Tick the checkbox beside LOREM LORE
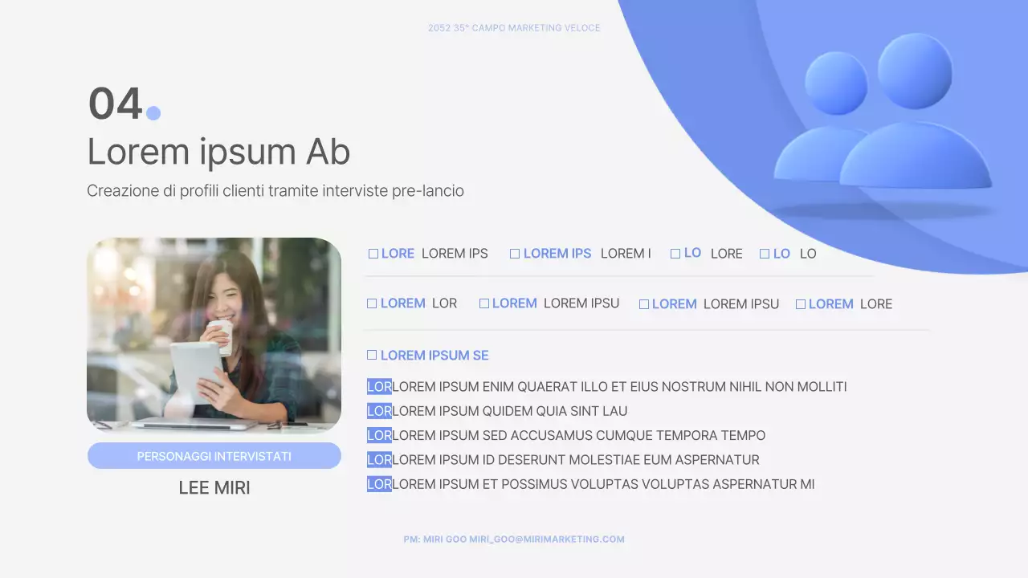1028x578 pixels. (x=801, y=304)
